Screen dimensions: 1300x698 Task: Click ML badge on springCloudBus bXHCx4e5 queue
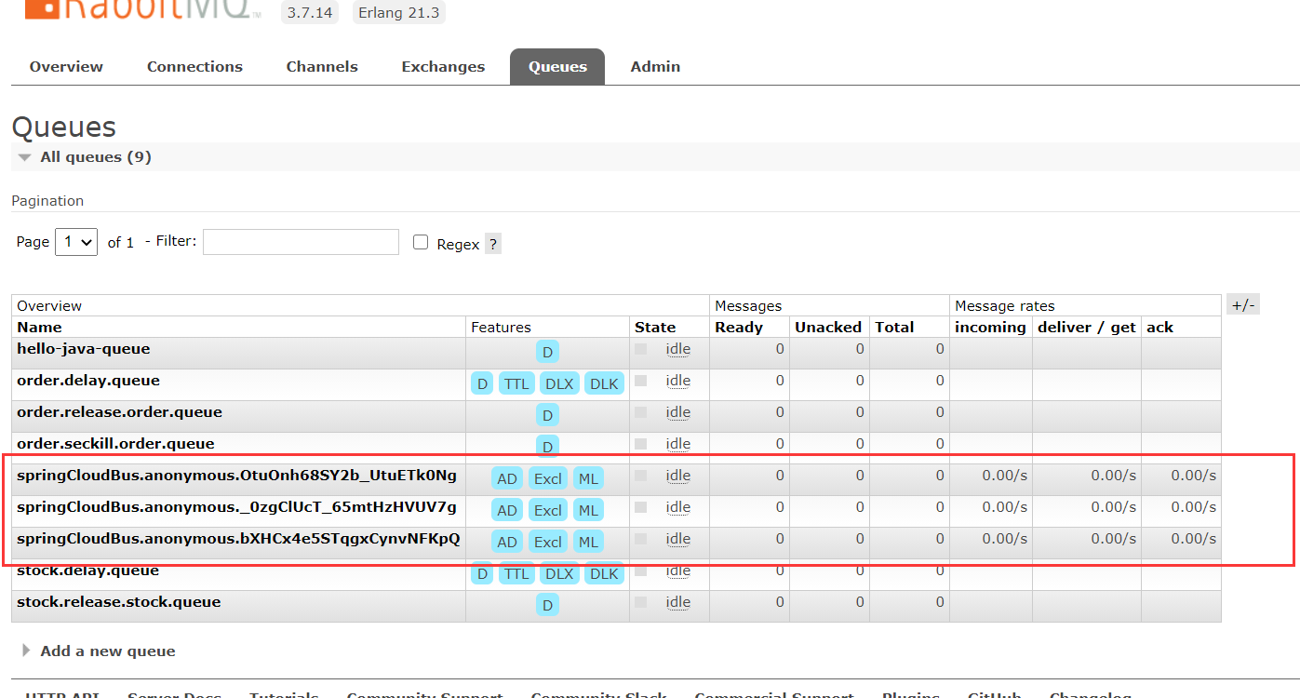[x=588, y=542]
